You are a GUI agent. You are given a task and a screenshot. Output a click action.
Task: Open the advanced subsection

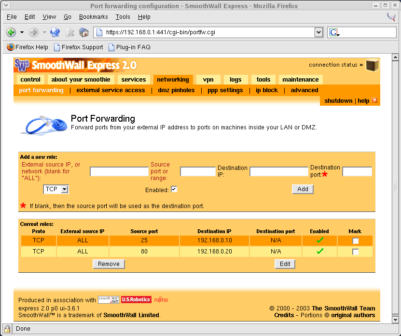[304, 90]
